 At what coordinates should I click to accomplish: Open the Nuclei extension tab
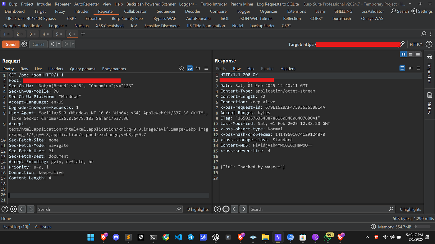click(x=237, y=26)
